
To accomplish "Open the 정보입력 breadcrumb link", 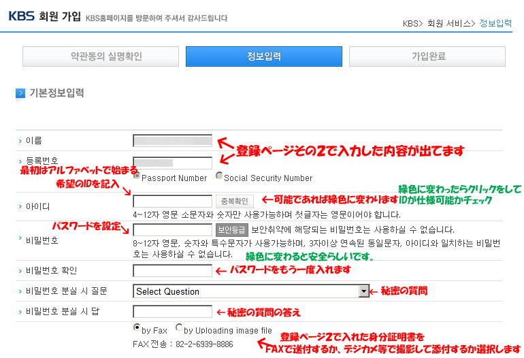I will [495, 23].
